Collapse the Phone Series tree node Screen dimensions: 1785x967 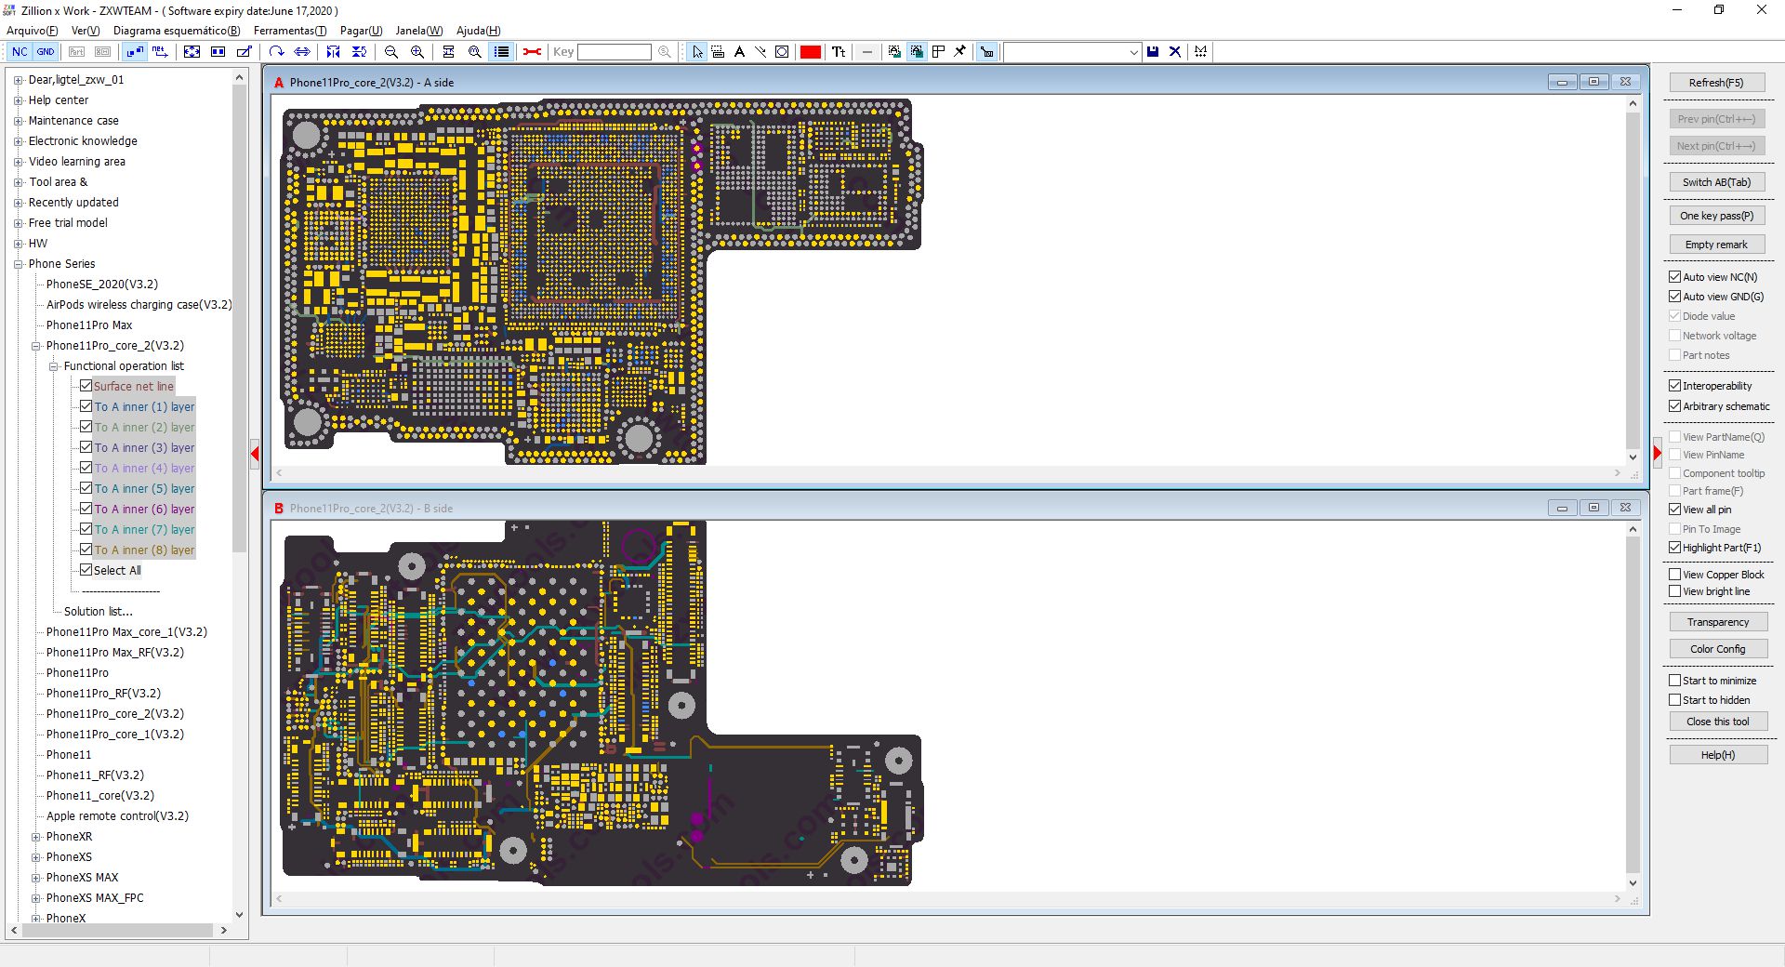pyautogui.click(x=18, y=264)
